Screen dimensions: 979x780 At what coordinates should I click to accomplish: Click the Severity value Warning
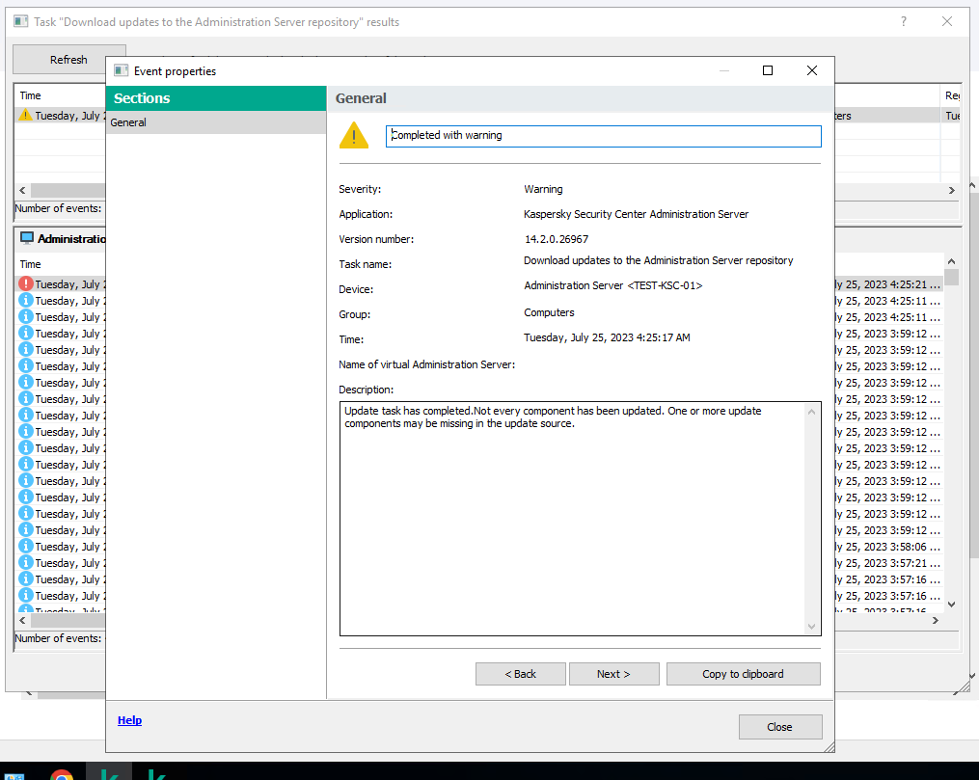(x=543, y=189)
